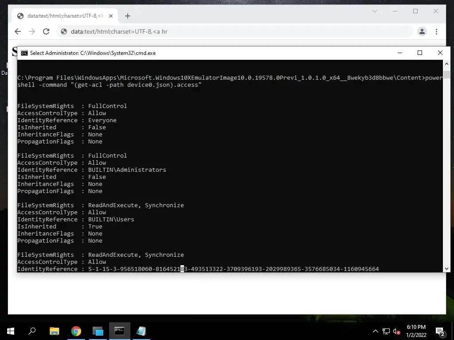Screen dimensions: 454x340
Task: Open a new Chrome tab
Action: (x=128, y=16)
